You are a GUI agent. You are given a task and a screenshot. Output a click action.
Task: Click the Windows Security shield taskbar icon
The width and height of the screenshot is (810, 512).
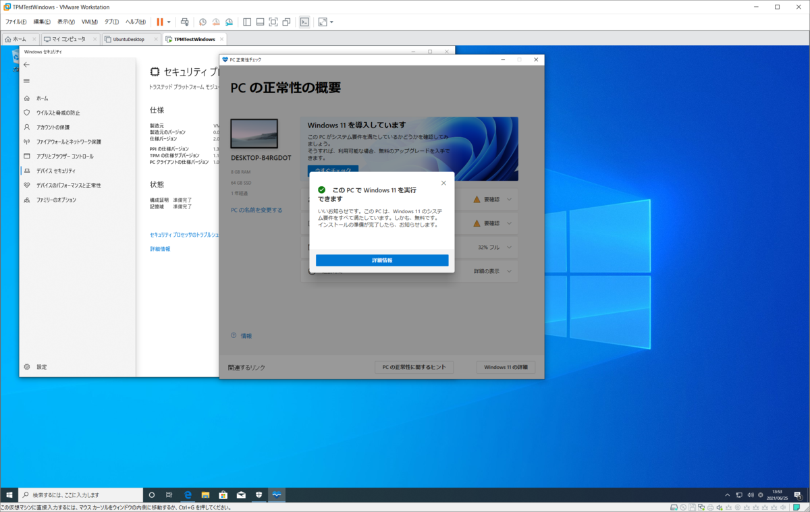tap(259, 494)
